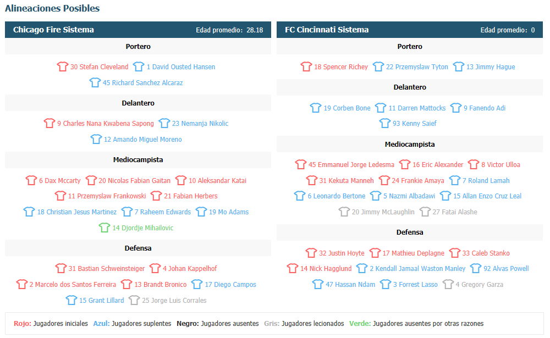Click the gray jersey icon beside Jorge Luis Corrales

pos(134,300)
